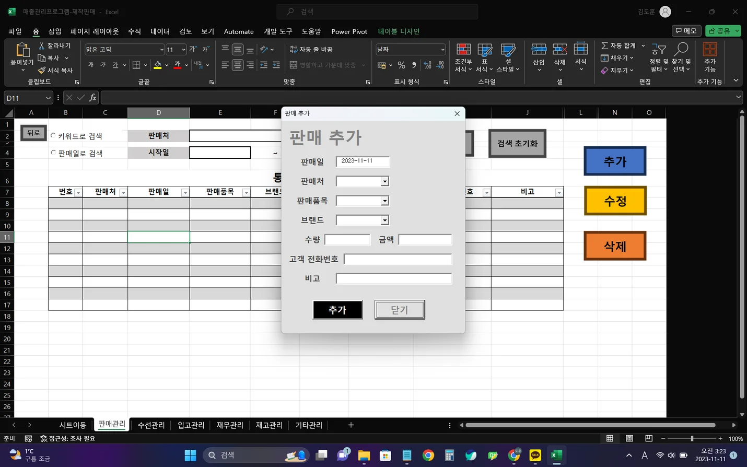Switch to the 재고관리 sheet tab
The image size is (747, 467).
269,425
